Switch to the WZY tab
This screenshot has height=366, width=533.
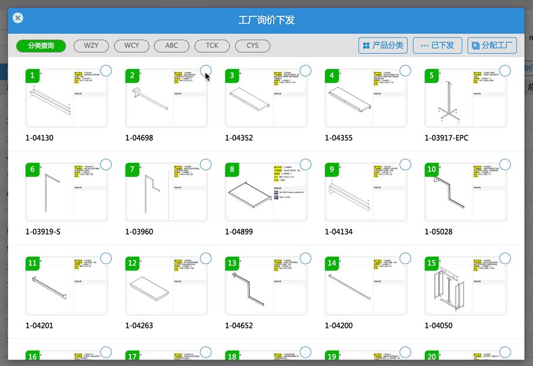tap(91, 46)
